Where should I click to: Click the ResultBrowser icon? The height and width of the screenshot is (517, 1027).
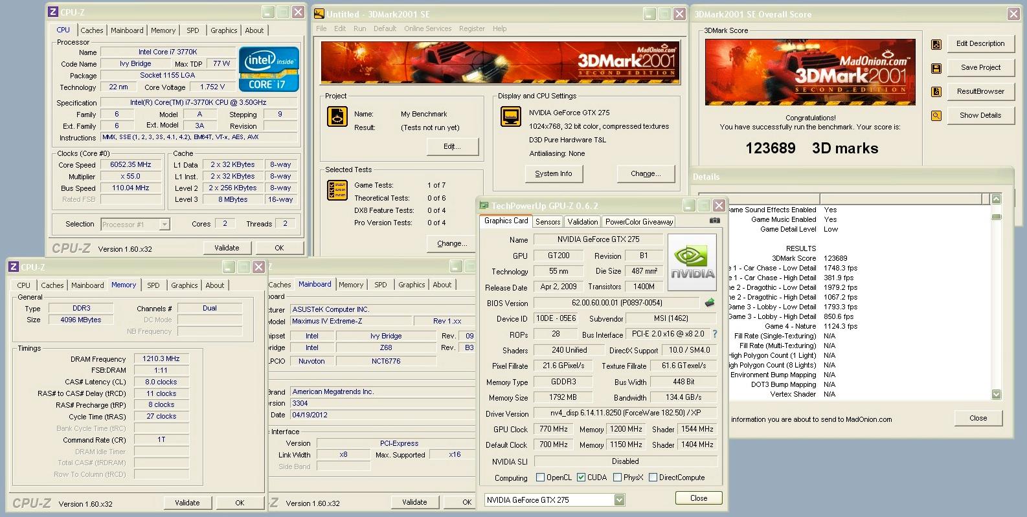[936, 92]
